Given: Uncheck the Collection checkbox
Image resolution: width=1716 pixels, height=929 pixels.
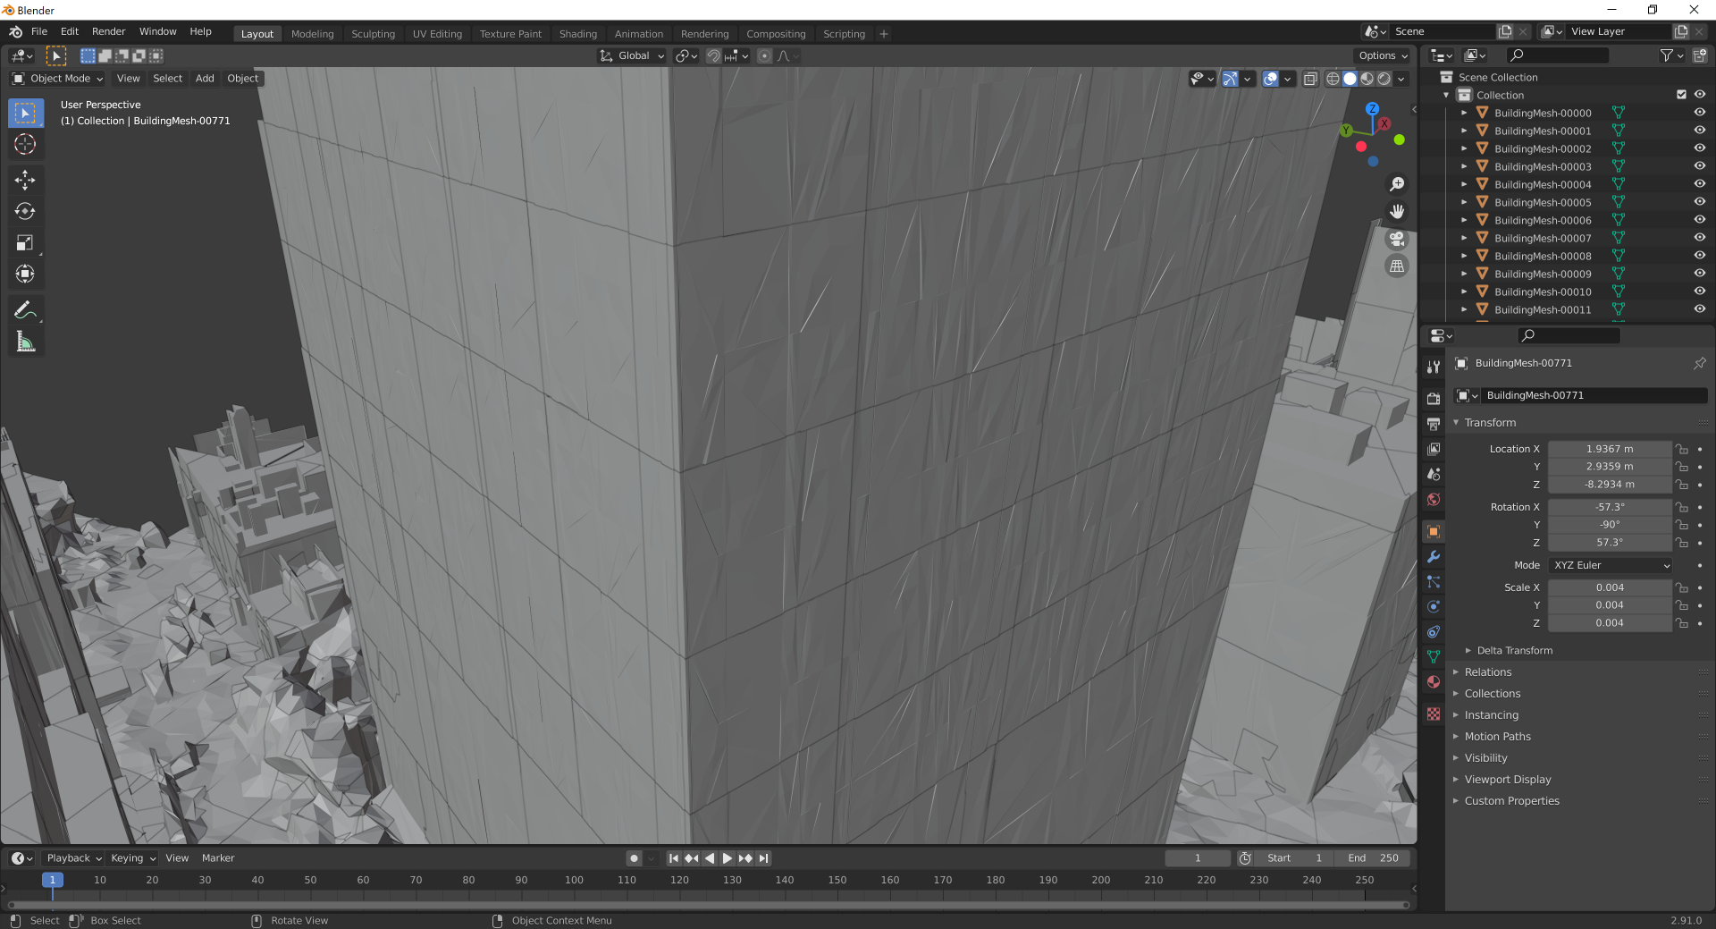Looking at the screenshot, I should (x=1681, y=95).
